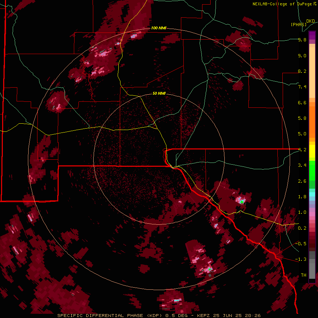Click the -0.5 value on color scale
Image resolution: width=318 pixels, height=318 pixels.
point(301,244)
